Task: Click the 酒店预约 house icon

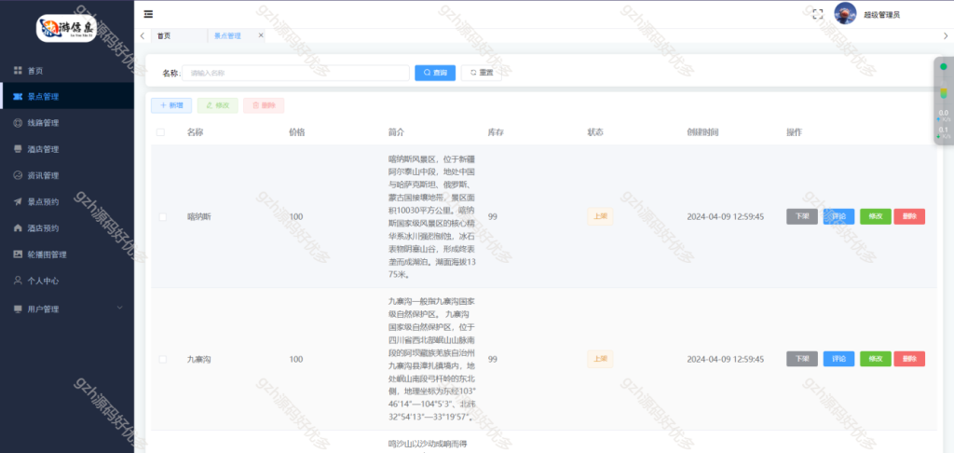Action: click(x=18, y=227)
